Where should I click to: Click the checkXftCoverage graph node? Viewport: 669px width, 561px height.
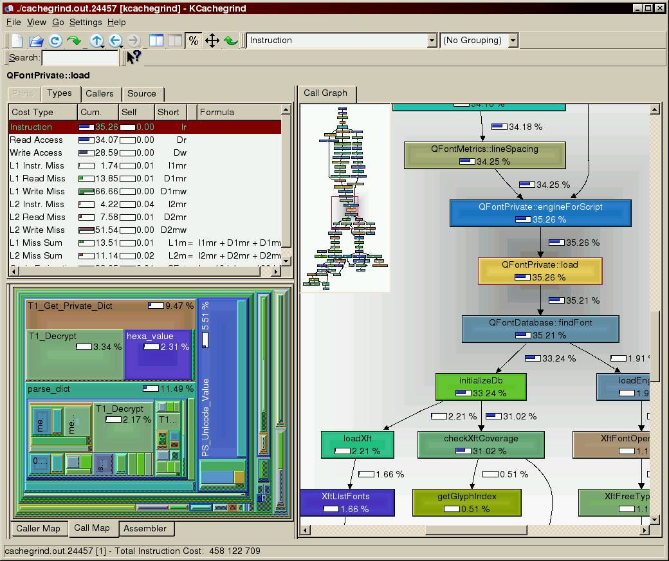tap(481, 445)
